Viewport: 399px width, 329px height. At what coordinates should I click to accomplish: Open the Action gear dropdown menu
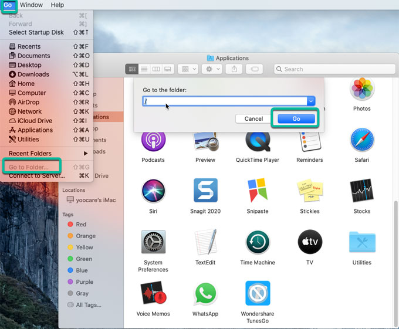pos(212,69)
